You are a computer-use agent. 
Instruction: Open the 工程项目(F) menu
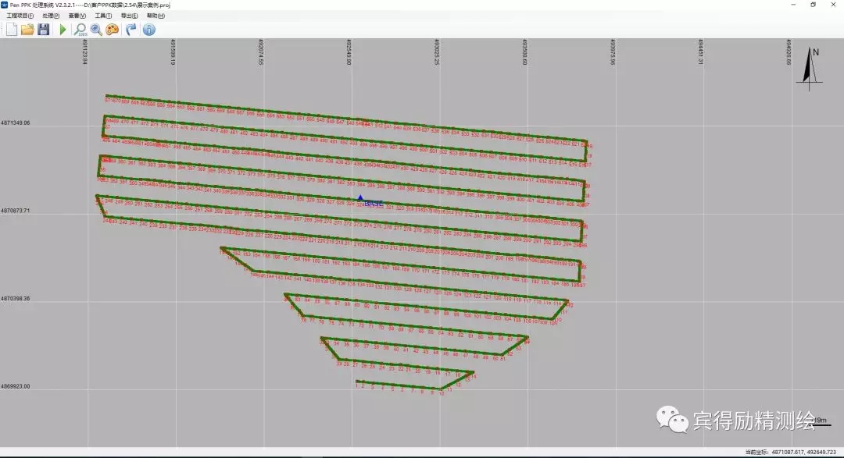20,16
